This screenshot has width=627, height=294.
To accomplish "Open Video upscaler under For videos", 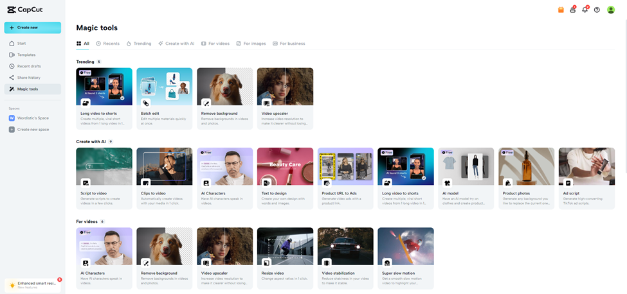I will click(x=224, y=246).
